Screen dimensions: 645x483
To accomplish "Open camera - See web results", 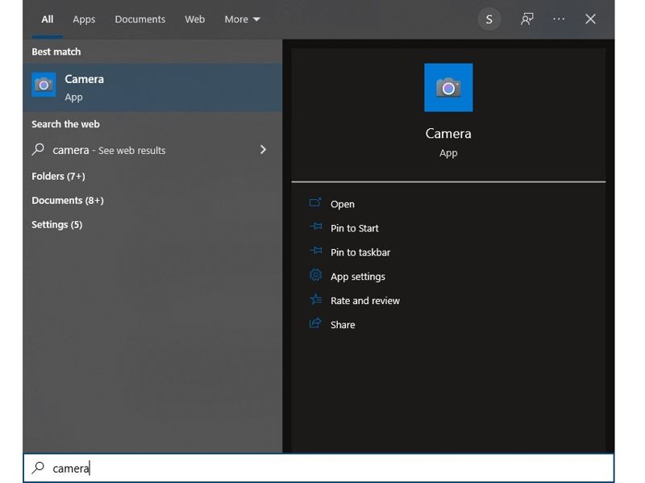I will point(152,150).
